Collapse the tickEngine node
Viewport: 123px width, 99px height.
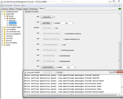[5, 18]
